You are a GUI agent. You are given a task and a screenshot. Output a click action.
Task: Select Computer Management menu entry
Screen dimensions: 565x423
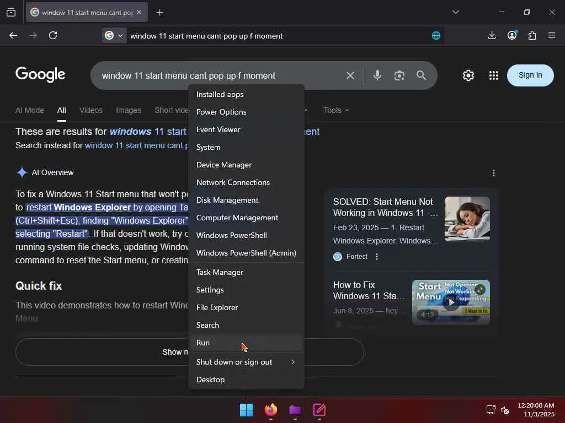point(246,218)
